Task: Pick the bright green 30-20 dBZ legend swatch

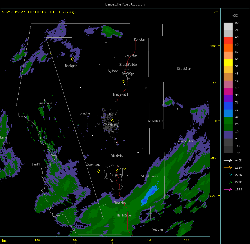Action: (x=228, y=121)
